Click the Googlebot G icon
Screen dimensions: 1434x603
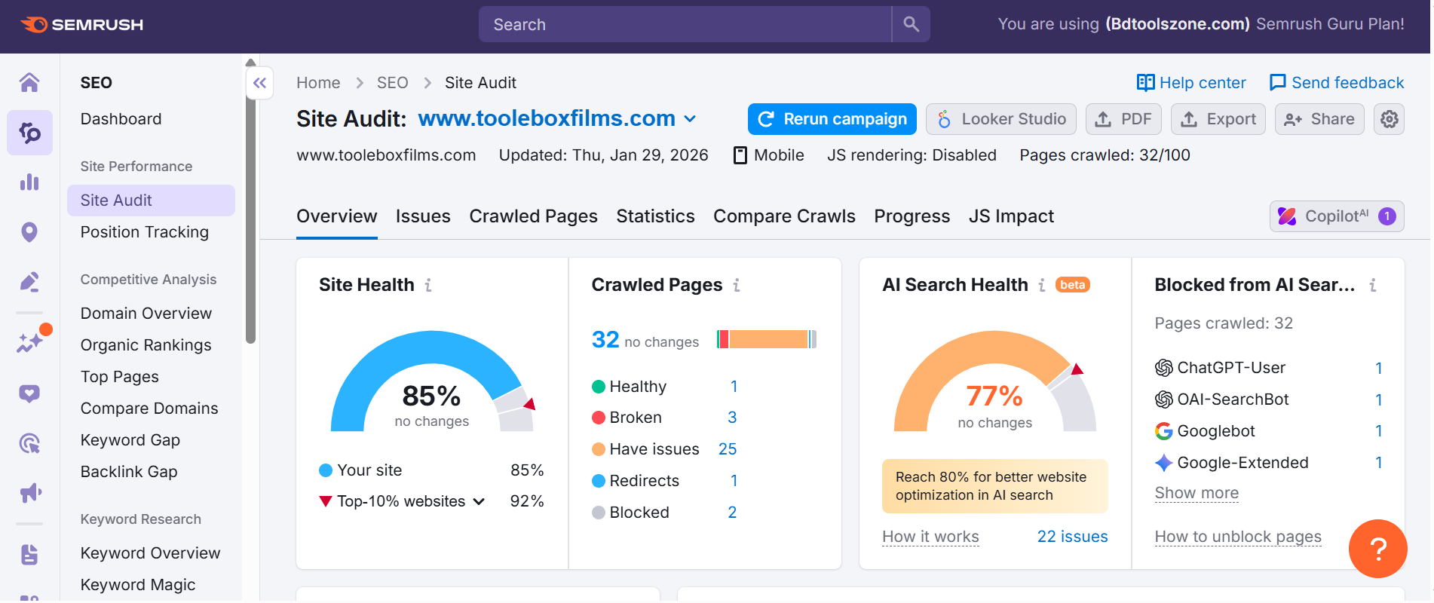coord(1165,431)
